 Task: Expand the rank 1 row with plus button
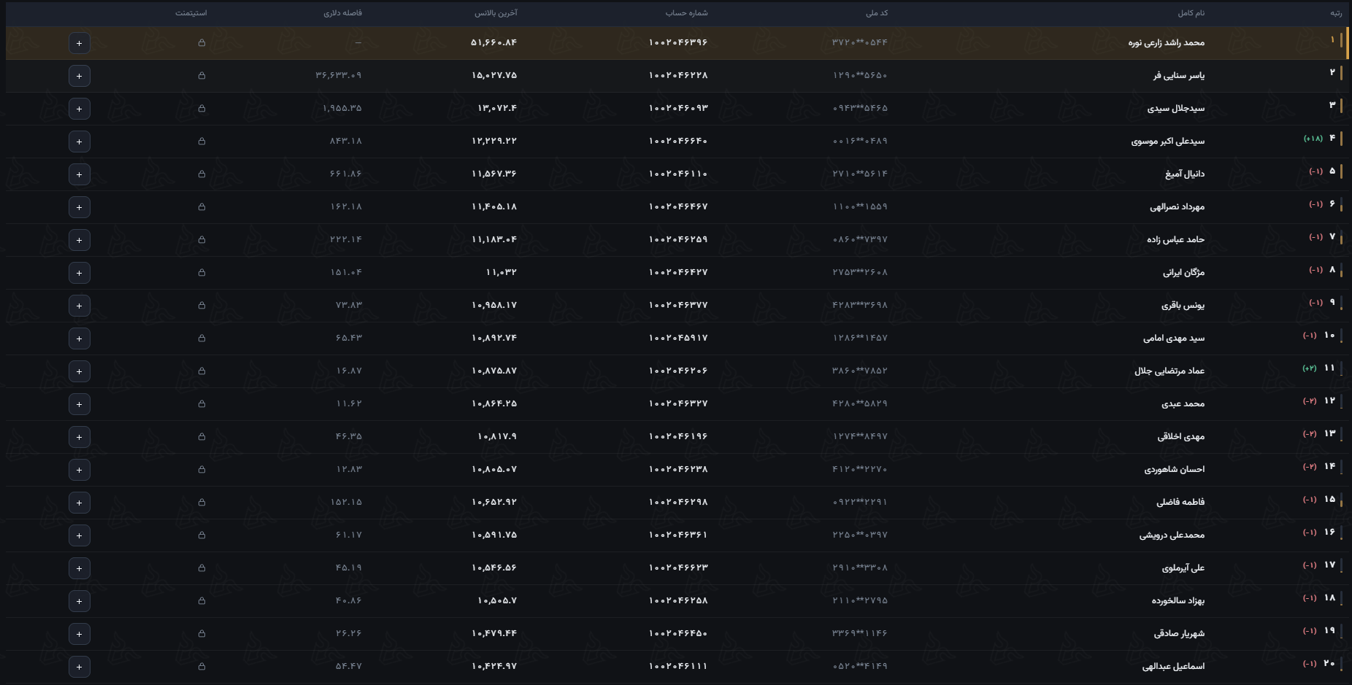pos(80,43)
